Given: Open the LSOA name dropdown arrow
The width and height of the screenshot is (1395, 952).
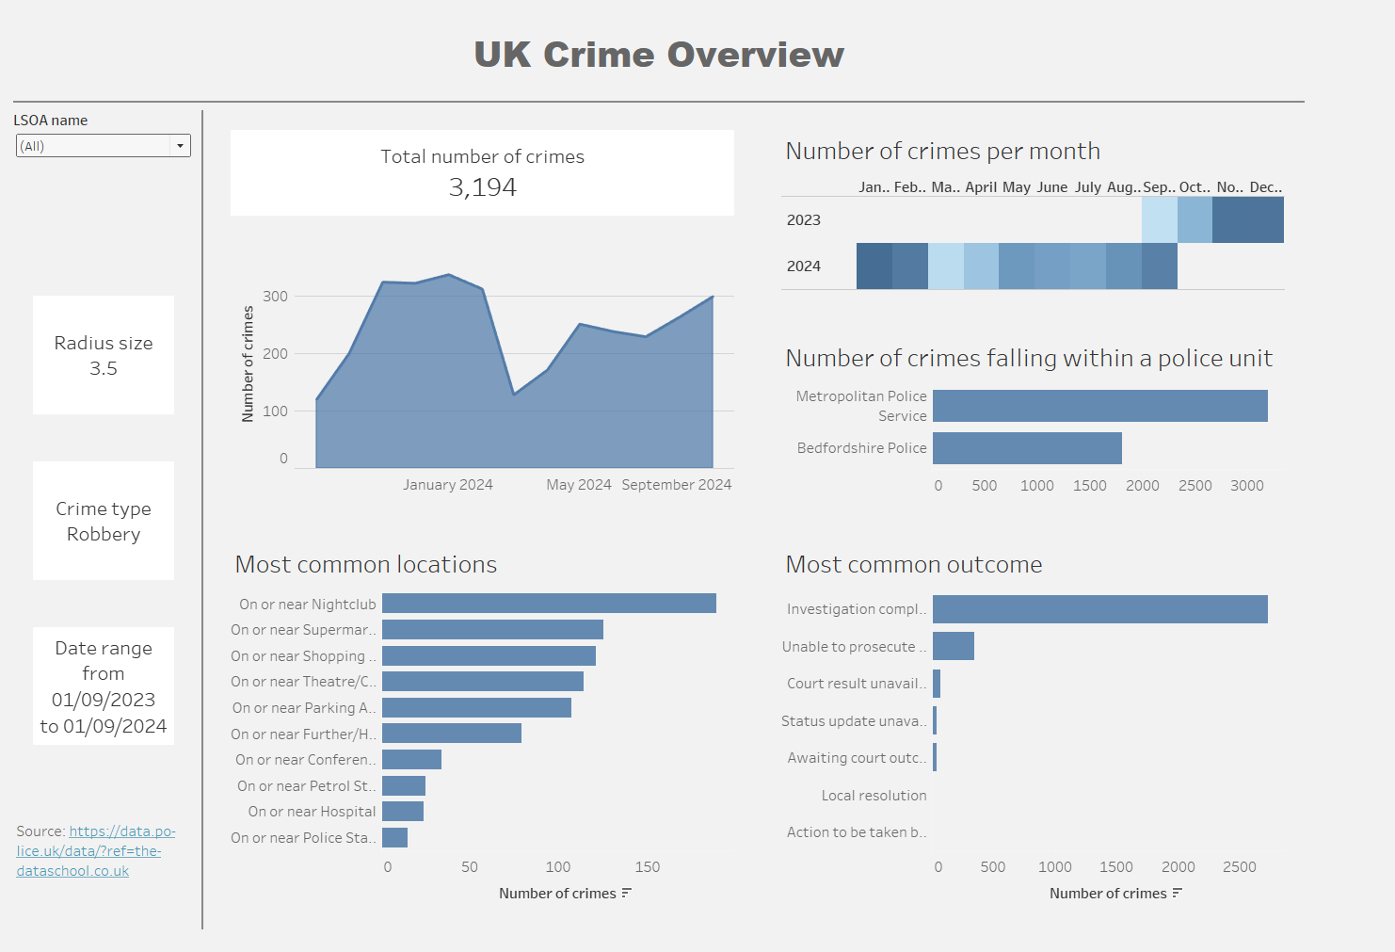Looking at the screenshot, I should point(180,146).
